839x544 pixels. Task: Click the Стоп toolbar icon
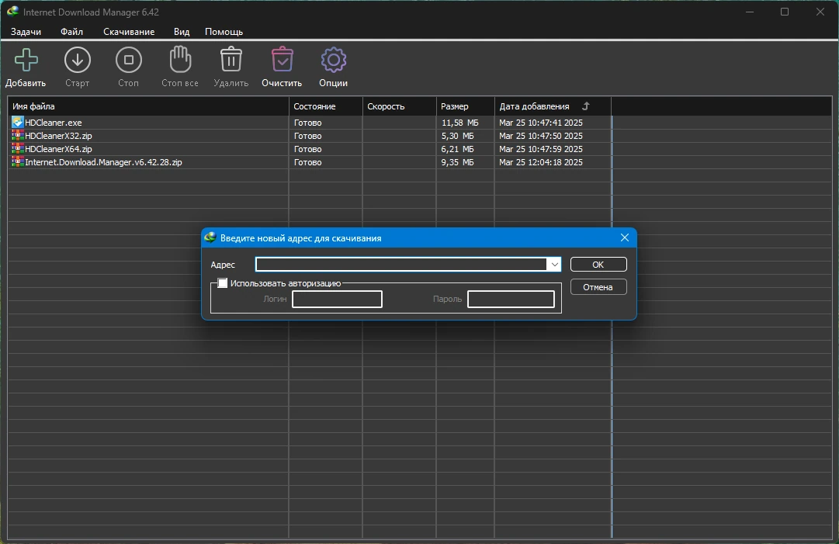tap(129, 60)
